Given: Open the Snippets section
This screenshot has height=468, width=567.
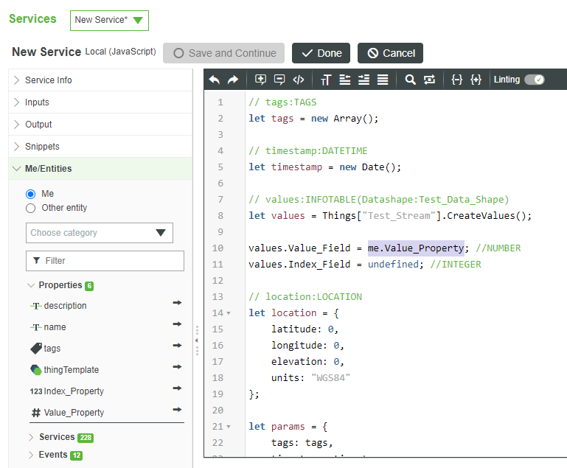Looking at the screenshot, I should tap(42, 147).
